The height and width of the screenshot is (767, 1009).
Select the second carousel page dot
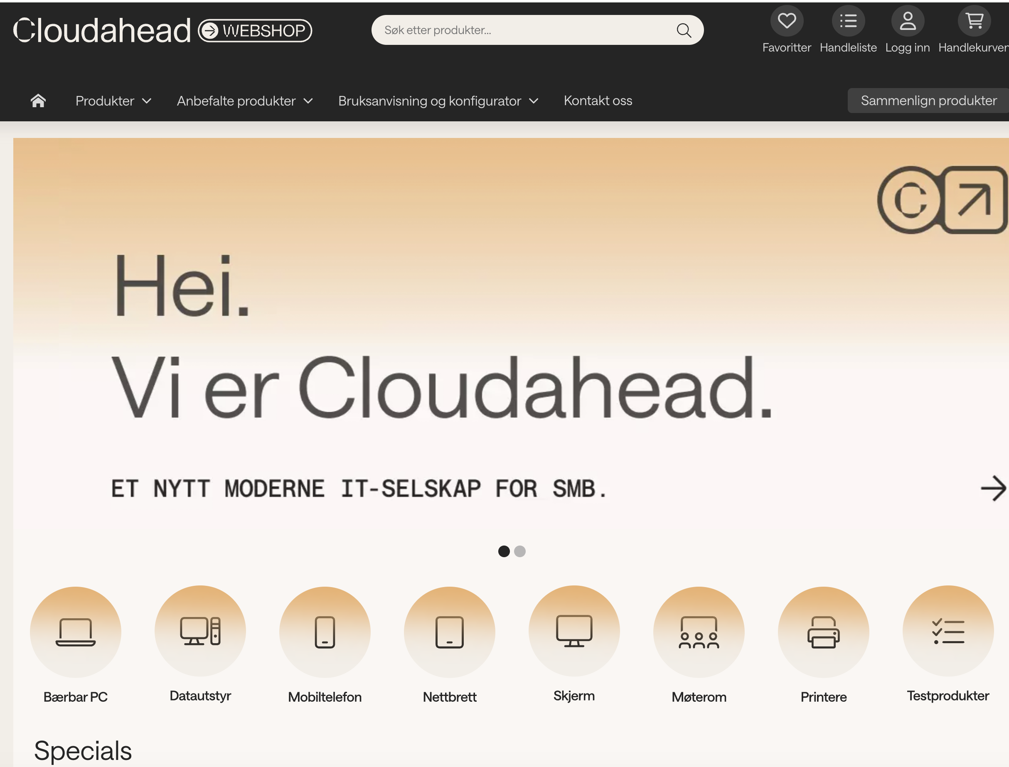click(x=520, y=551)
